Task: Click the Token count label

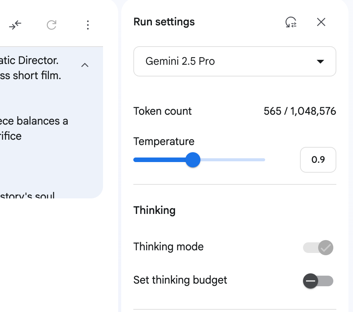Action: click(x=162, y=111)
